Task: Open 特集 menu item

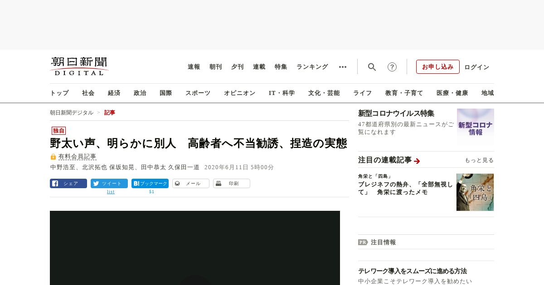Action: click(x=281, y=67)
